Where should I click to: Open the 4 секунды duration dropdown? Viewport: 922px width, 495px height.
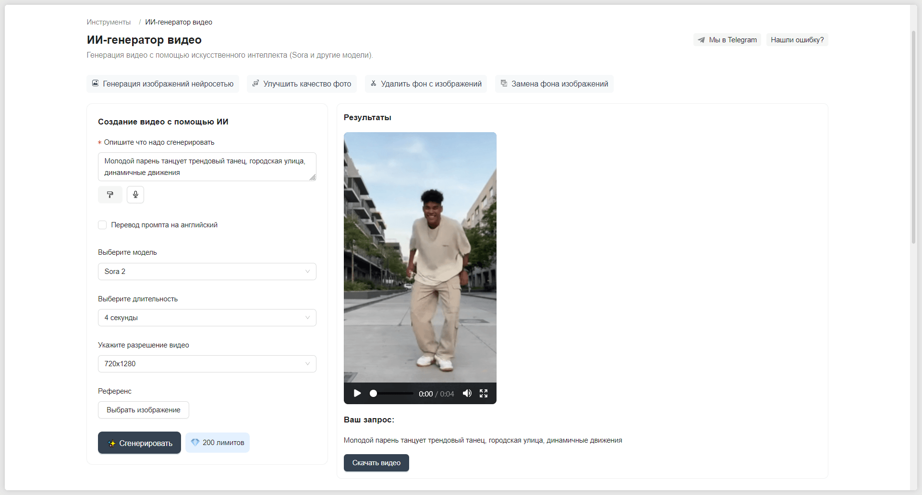207,318
